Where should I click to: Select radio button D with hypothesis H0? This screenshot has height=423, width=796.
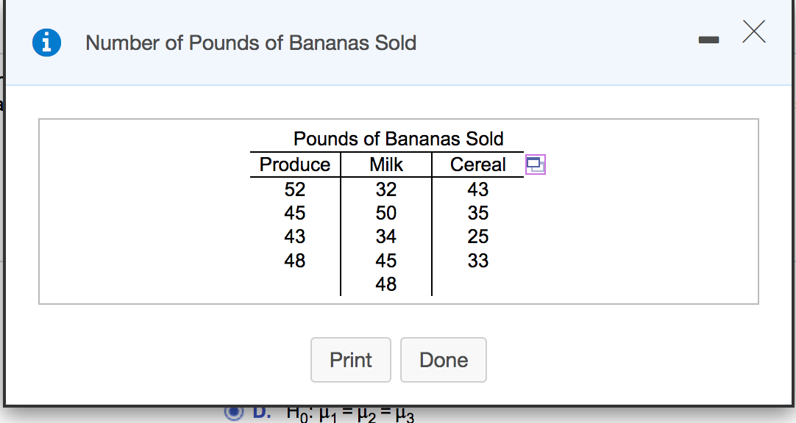coord(233,413)
